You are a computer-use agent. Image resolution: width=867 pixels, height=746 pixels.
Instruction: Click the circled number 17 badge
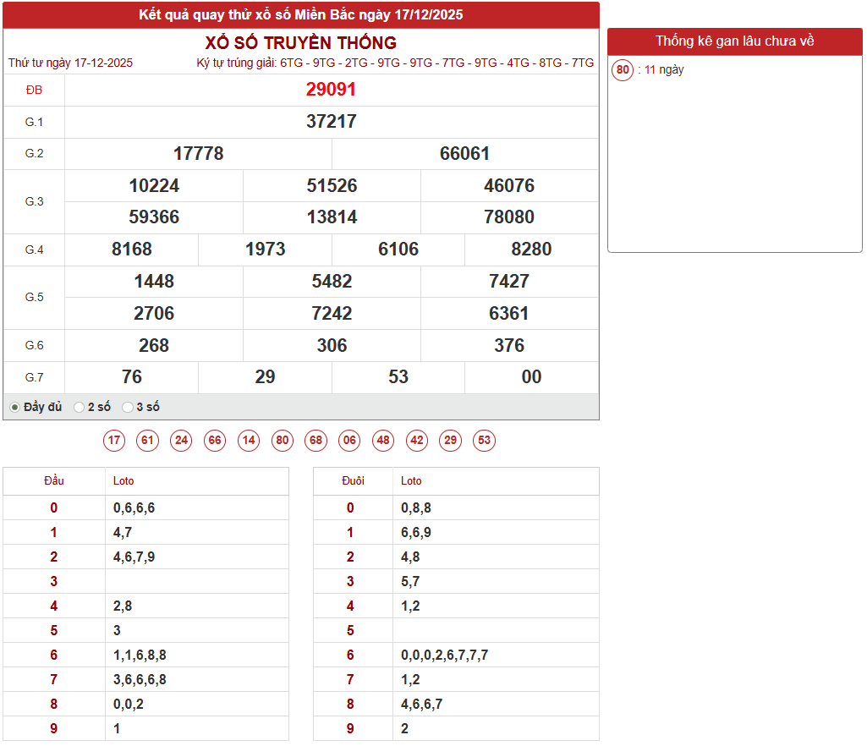(114, 441)
